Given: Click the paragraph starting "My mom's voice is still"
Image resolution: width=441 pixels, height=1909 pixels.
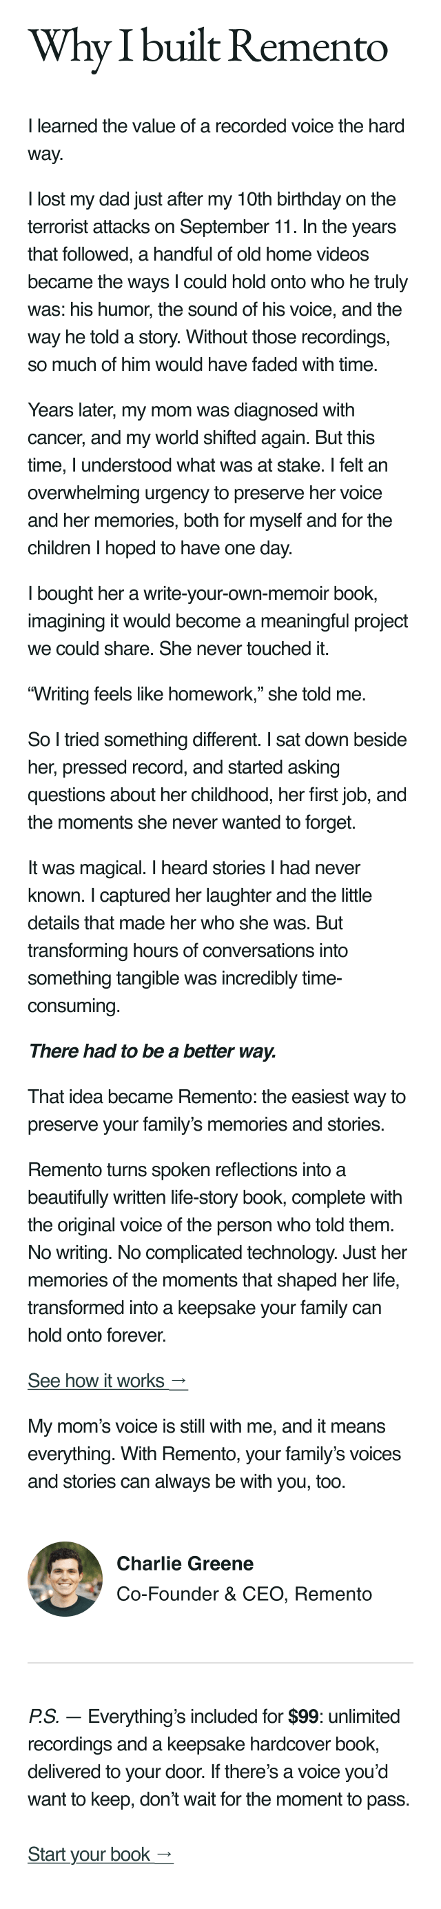Looking at the screenshot, I should tap(214, 1453).
